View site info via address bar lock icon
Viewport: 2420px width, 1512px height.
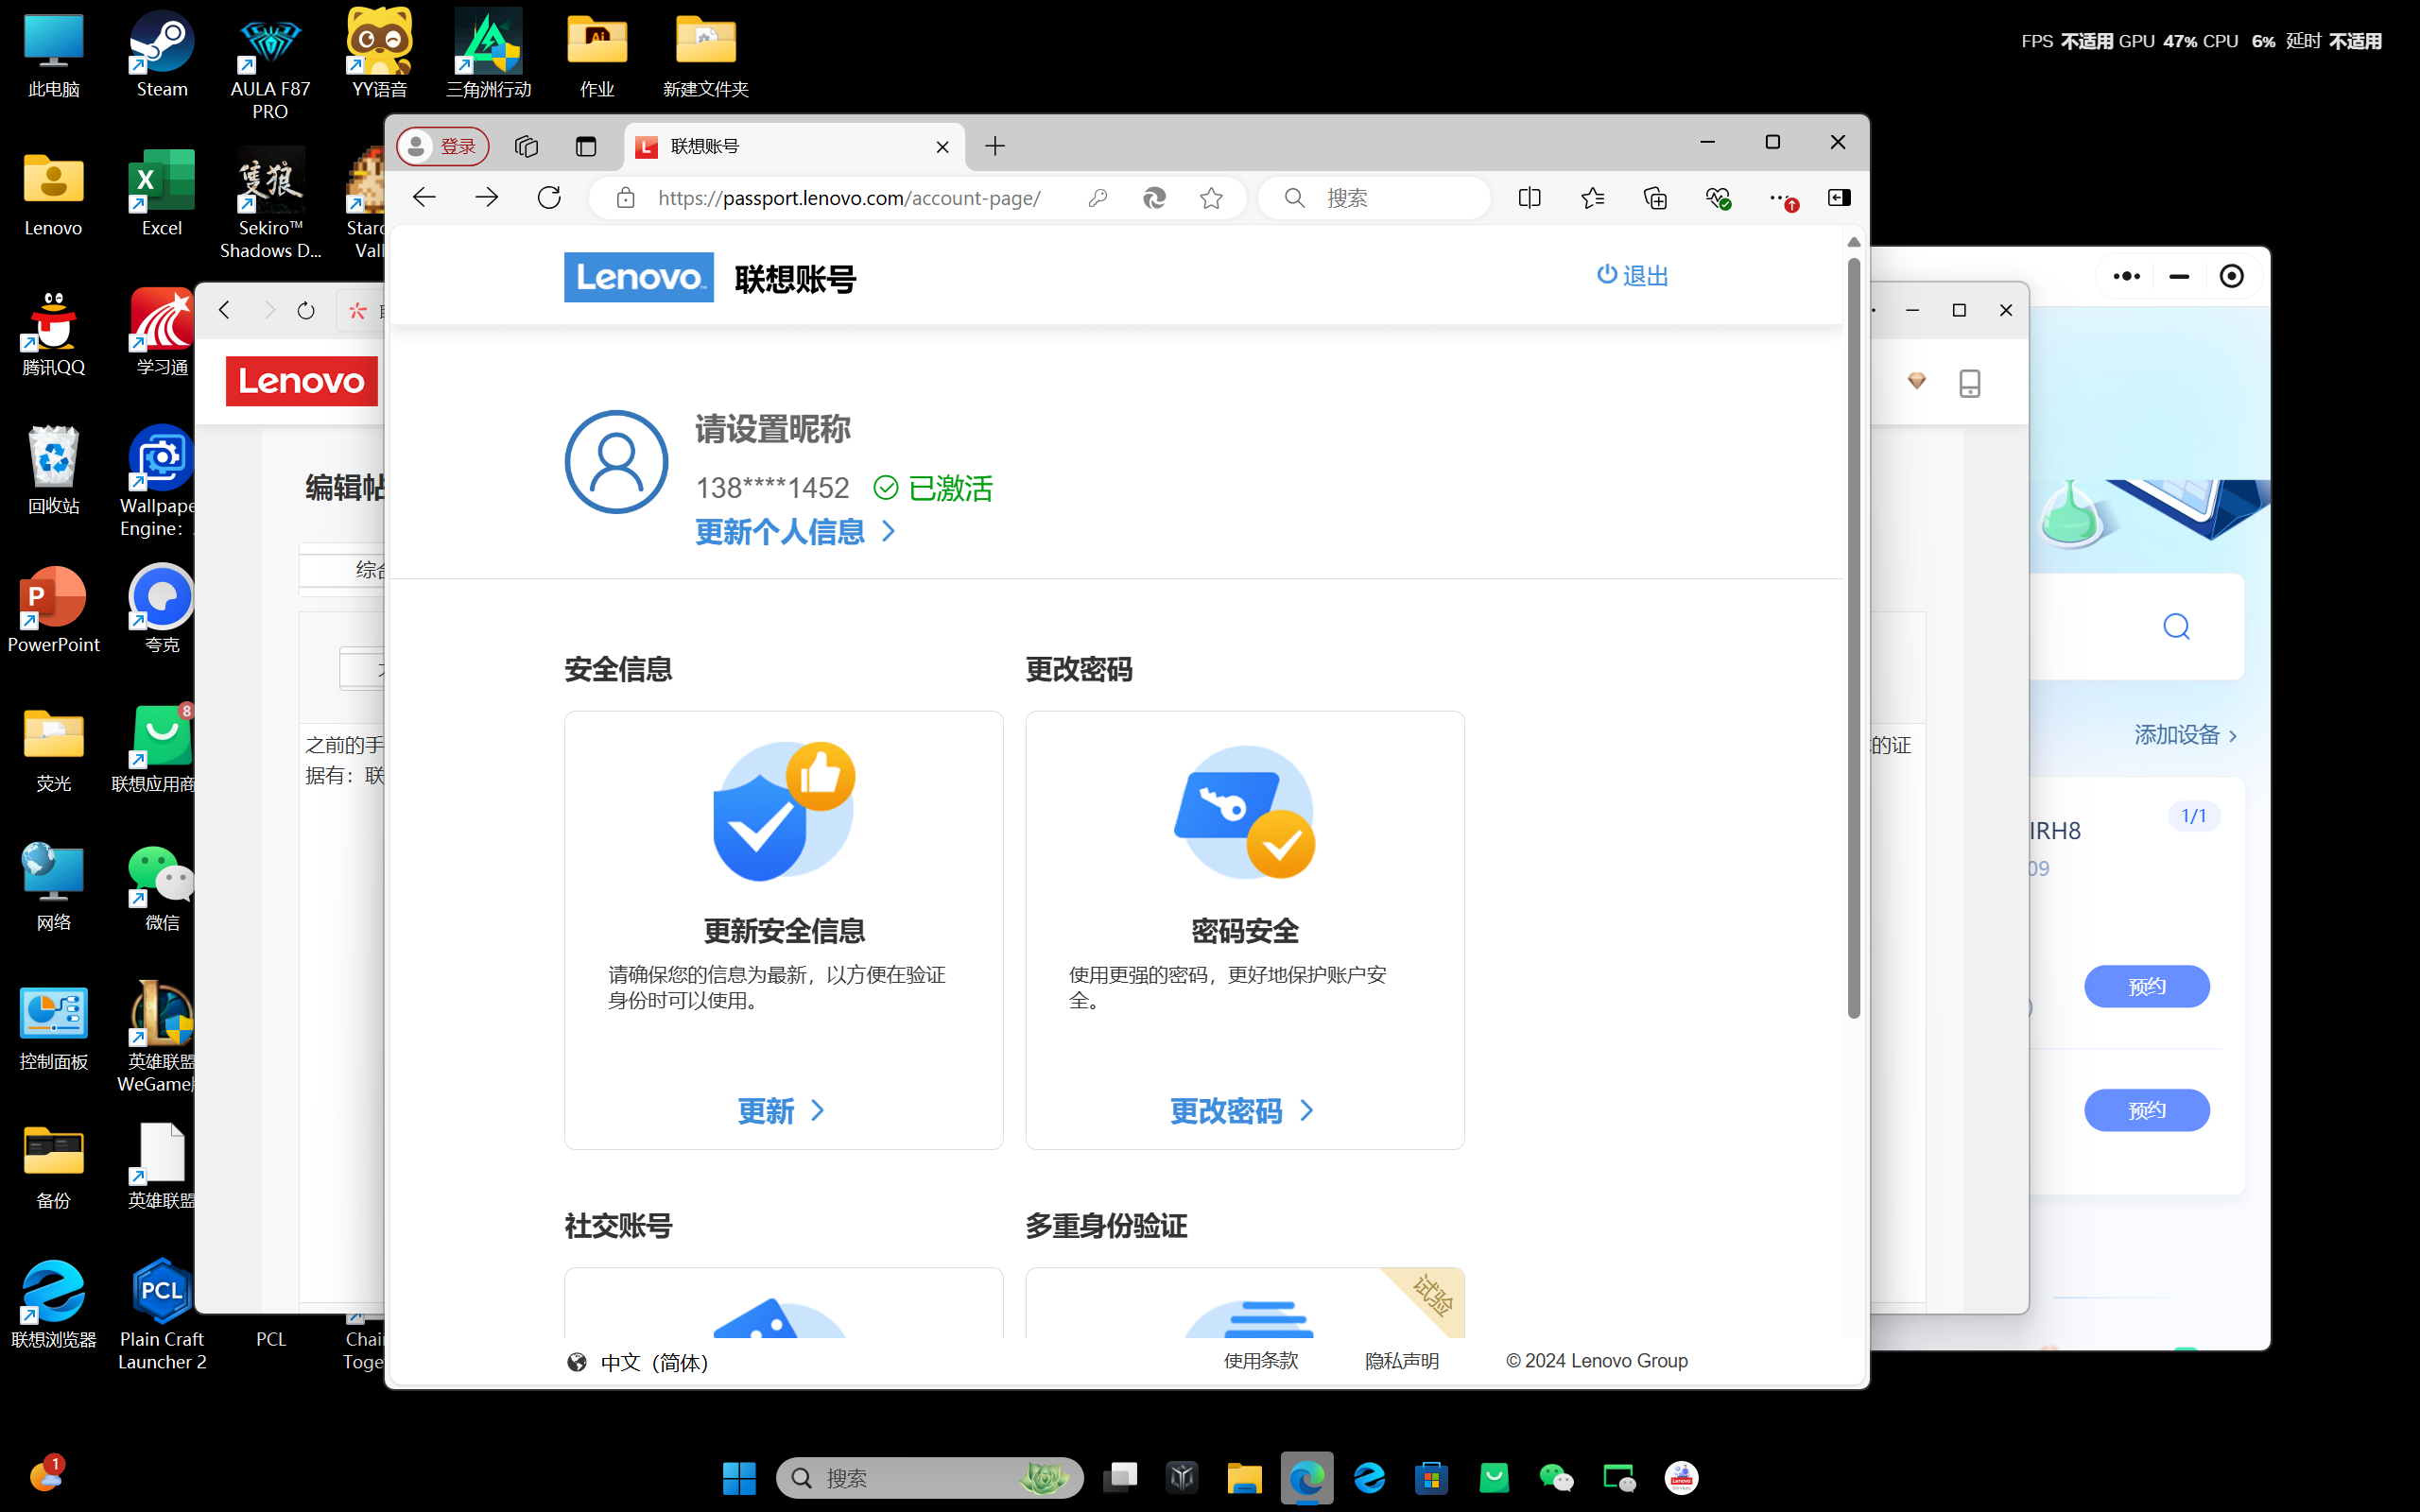click(x=626, y=198)
